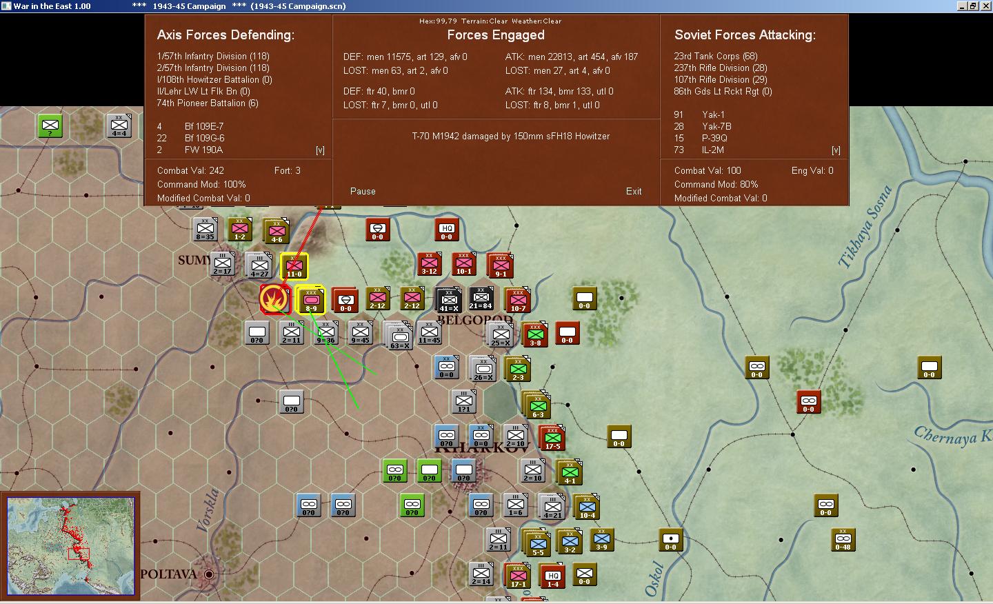Click the IL-2M aircraft row
This screenshot has height=604, width=993.
[699, 150]
